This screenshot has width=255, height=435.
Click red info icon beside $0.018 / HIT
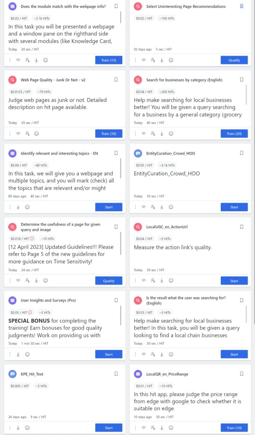(x=32, y=239)
